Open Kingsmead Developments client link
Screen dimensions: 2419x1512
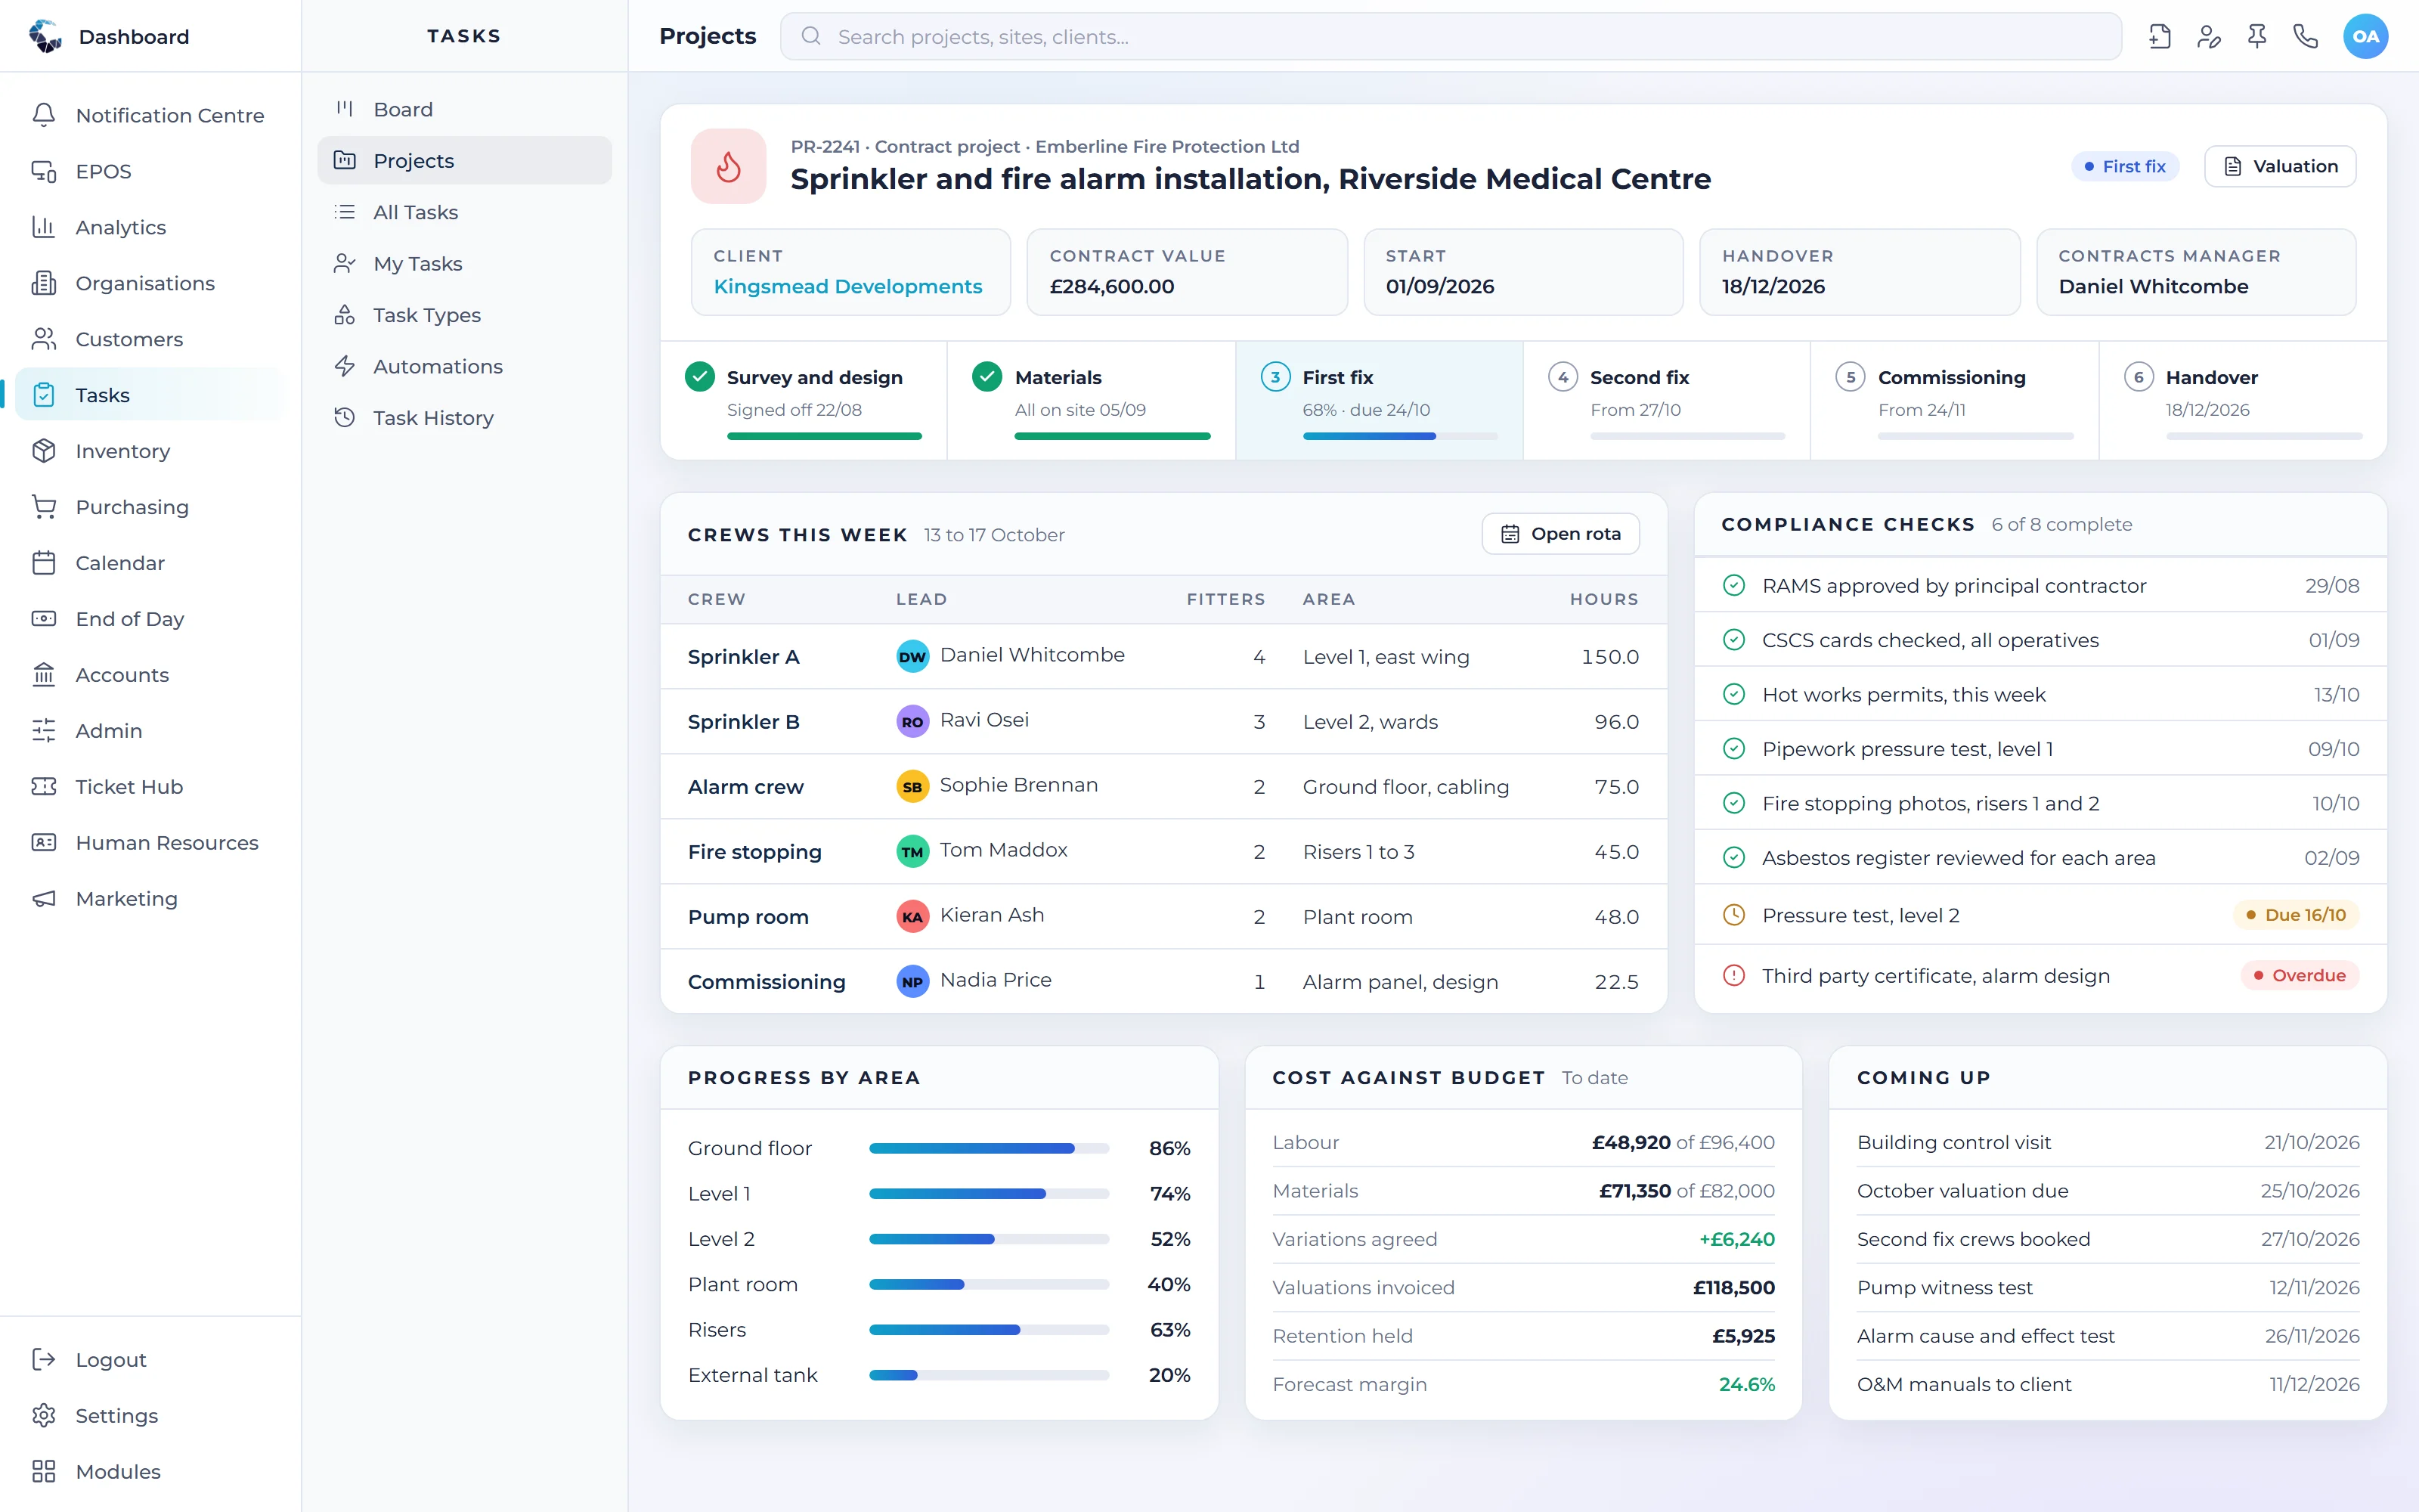point(847,287)
